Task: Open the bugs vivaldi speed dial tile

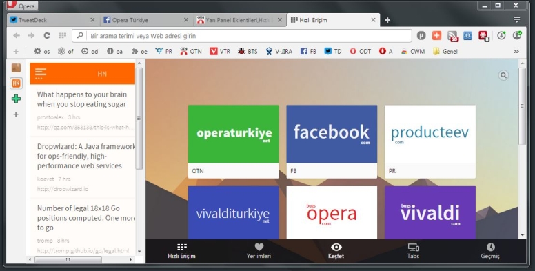Action: point(430,212)
